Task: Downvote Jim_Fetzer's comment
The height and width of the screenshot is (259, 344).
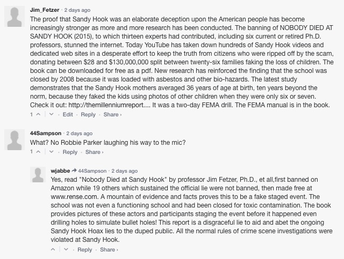Action: point(52,115)
